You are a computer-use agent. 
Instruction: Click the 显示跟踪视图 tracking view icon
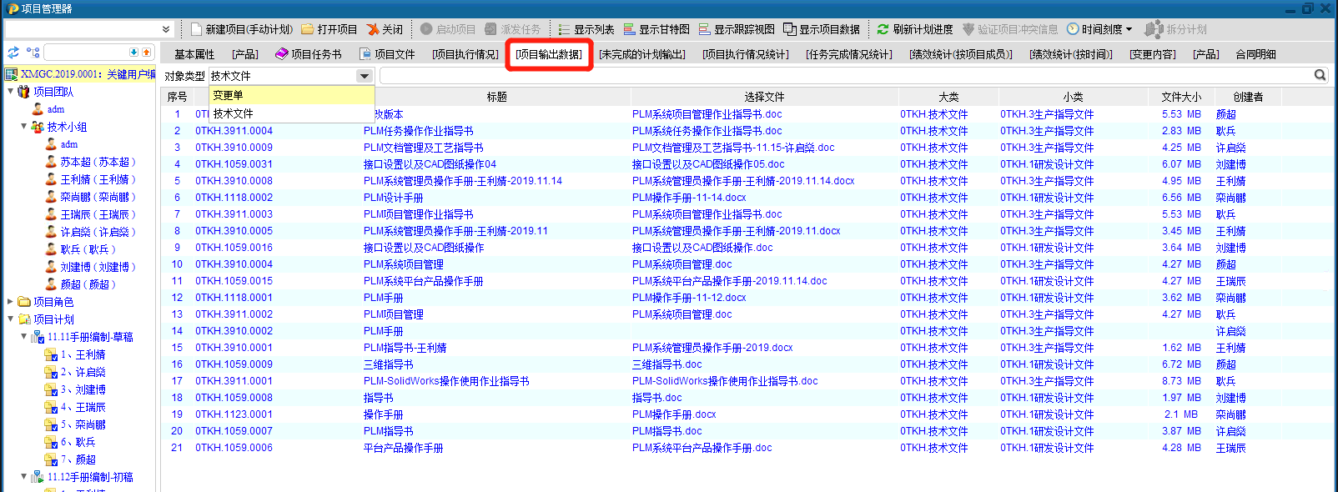(x=705, y=29)
